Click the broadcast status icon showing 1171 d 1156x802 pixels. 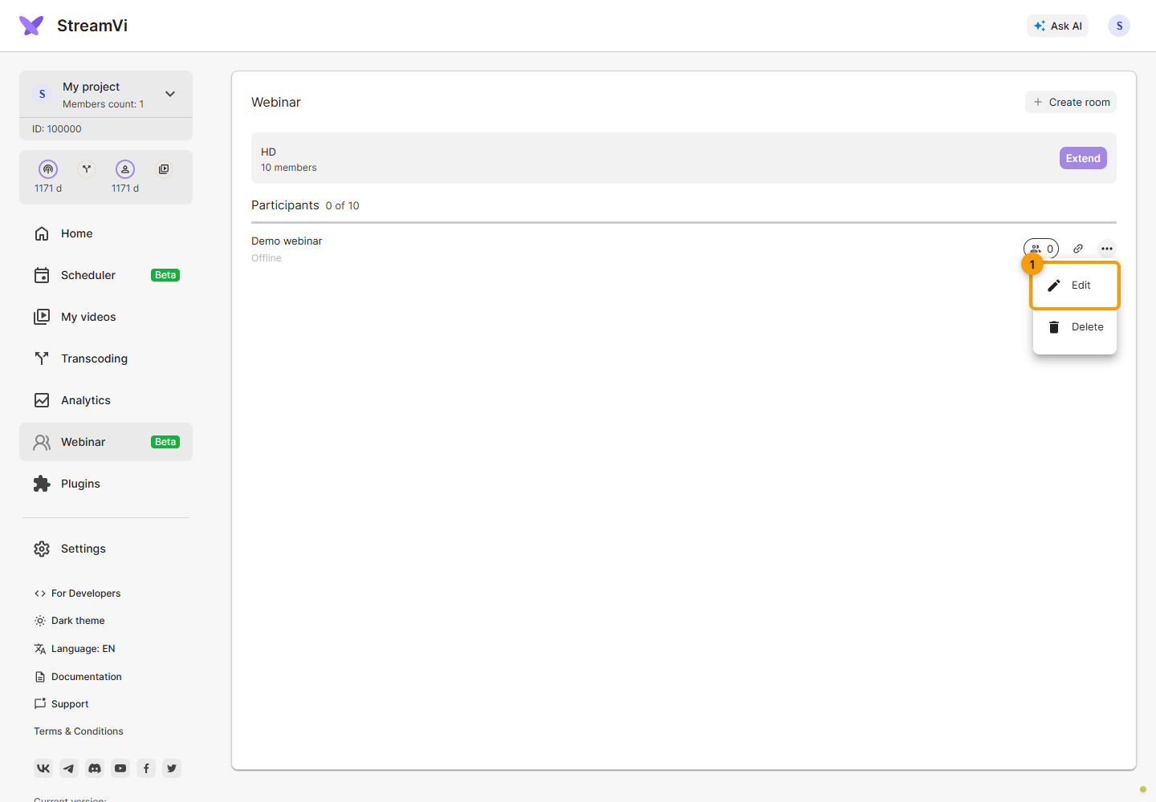48,169
